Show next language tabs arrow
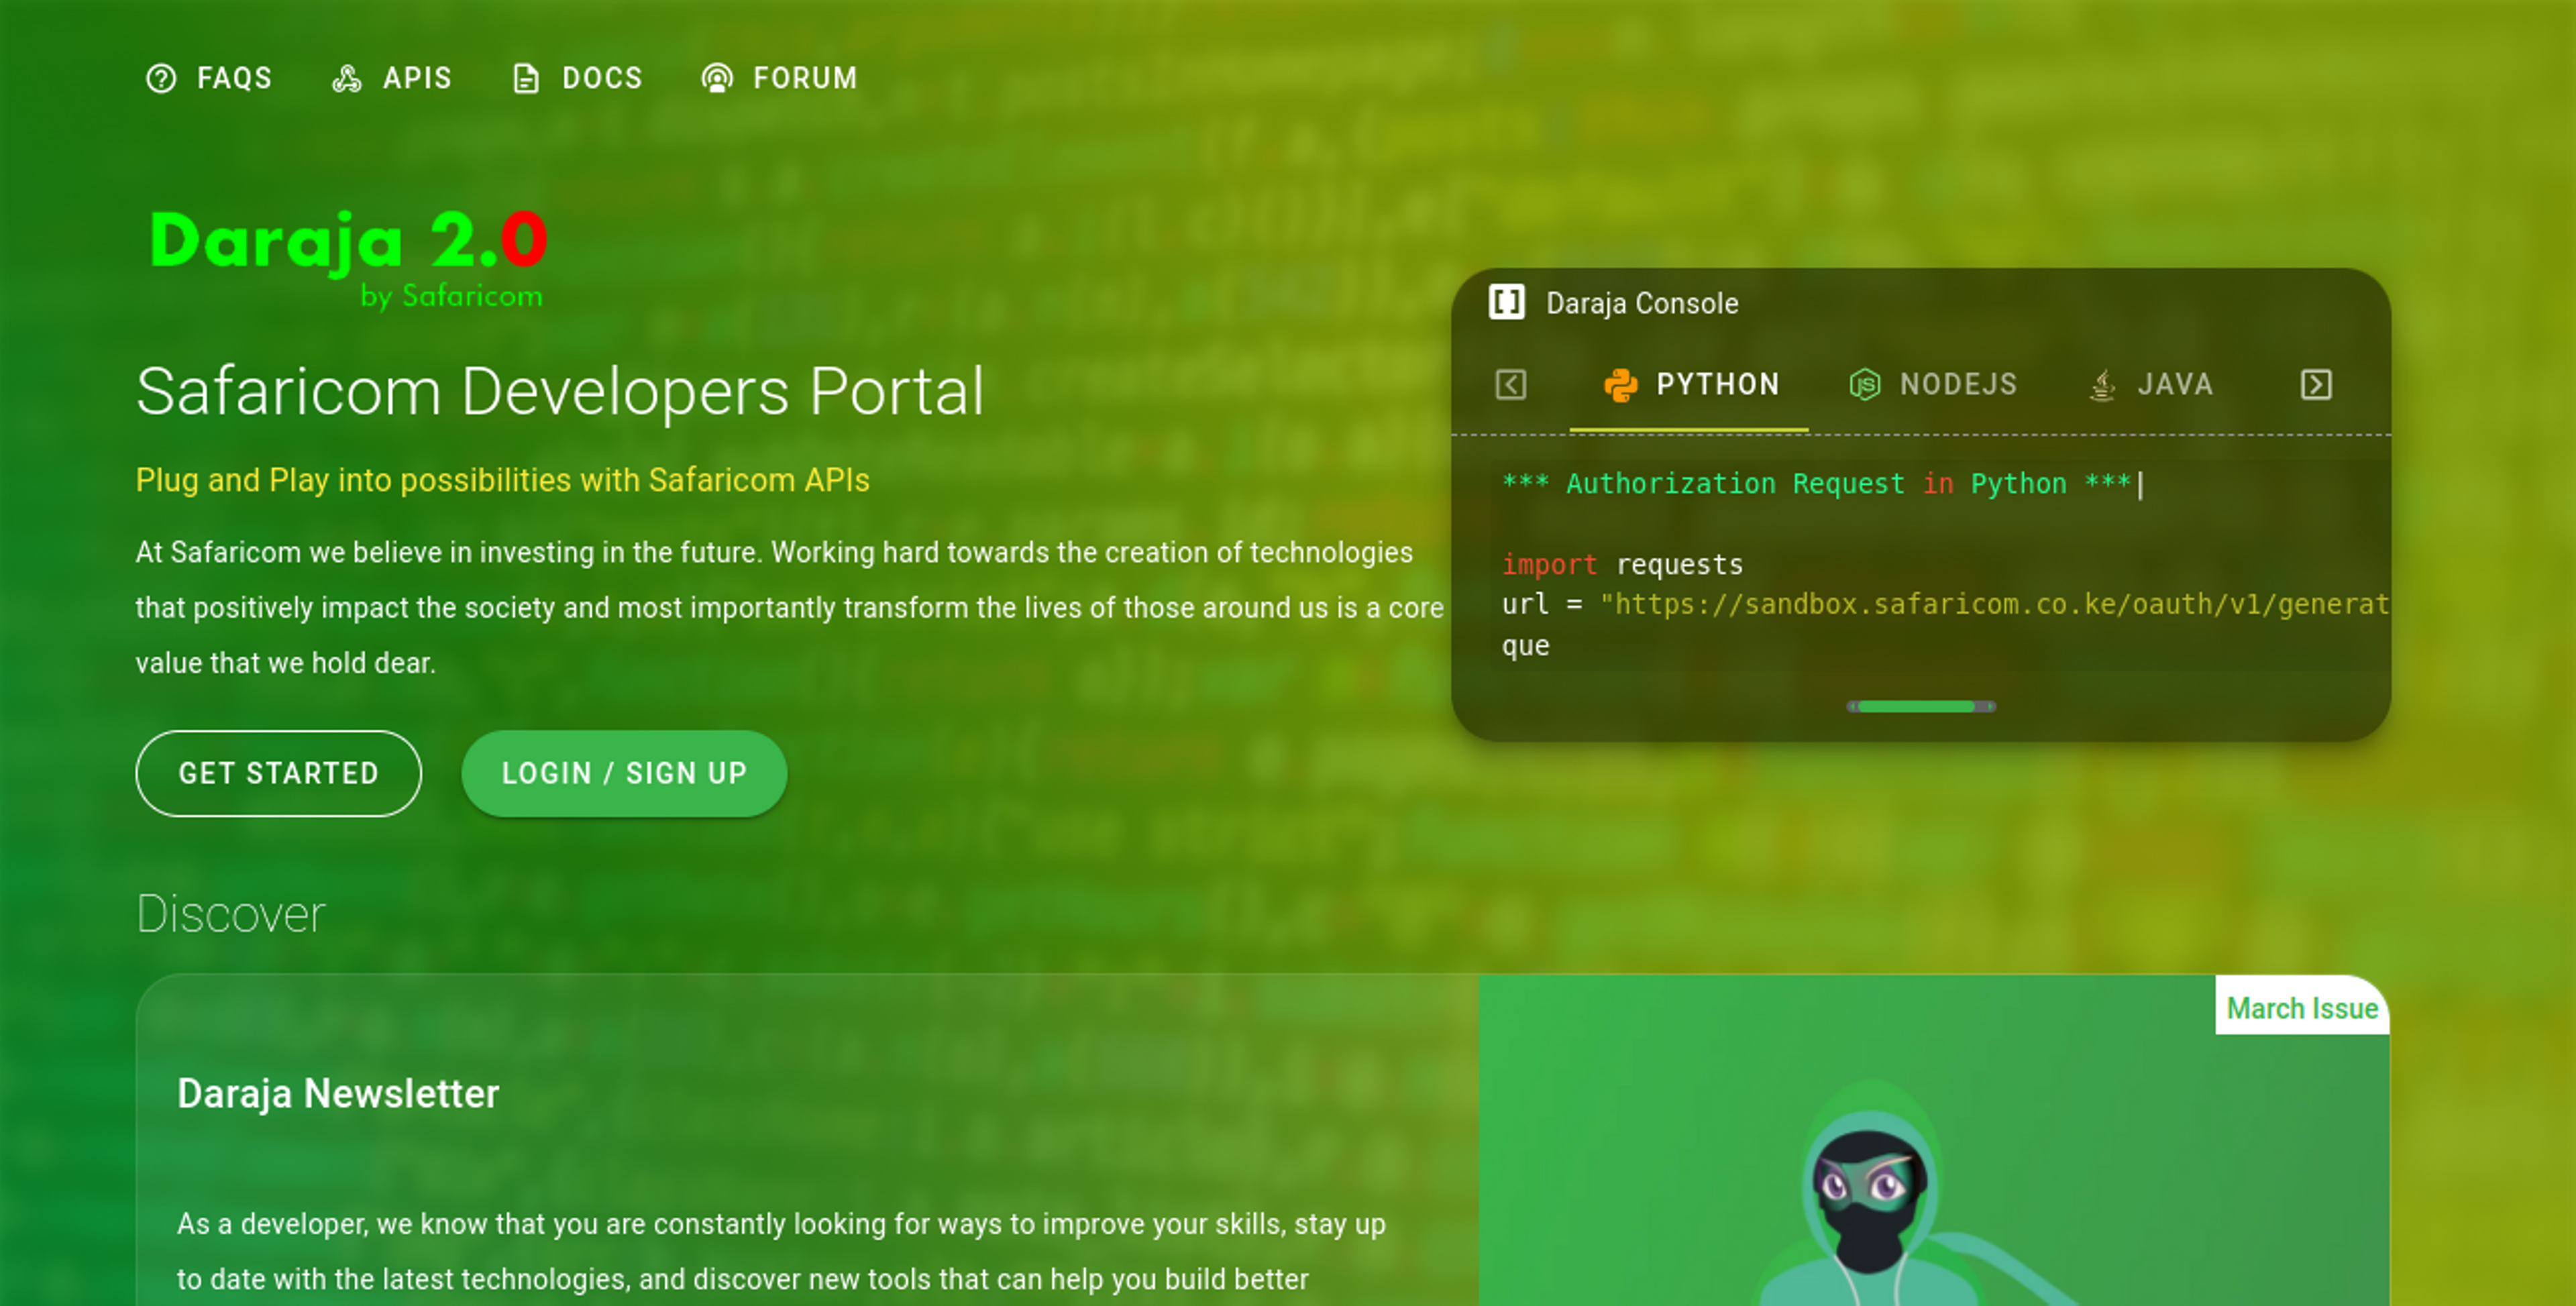 2316,385
